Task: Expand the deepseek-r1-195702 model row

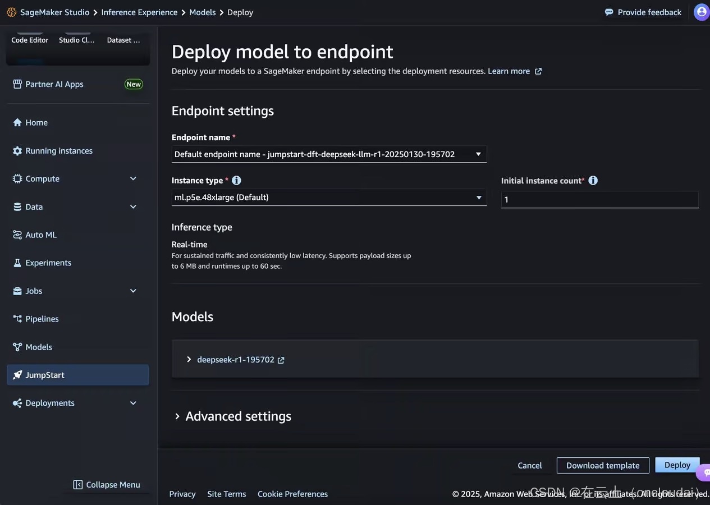Action: tap(189, 360)
